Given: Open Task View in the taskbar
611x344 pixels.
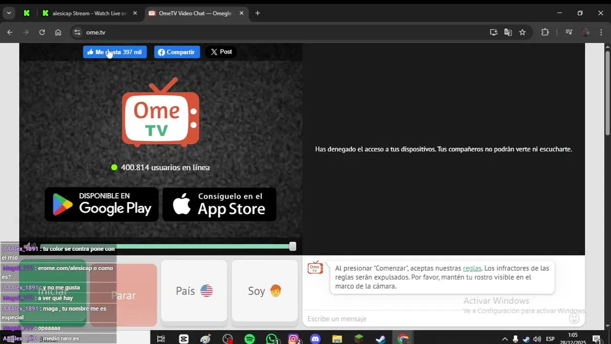Looking at the screenshot, I should coord(161,339).
